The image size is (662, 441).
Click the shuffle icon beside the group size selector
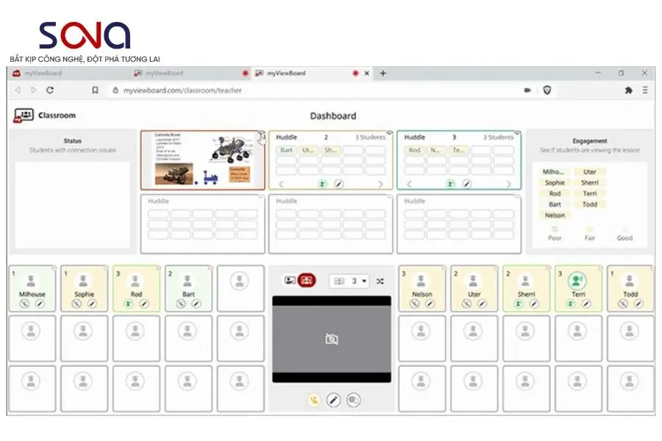pos(380,281)
